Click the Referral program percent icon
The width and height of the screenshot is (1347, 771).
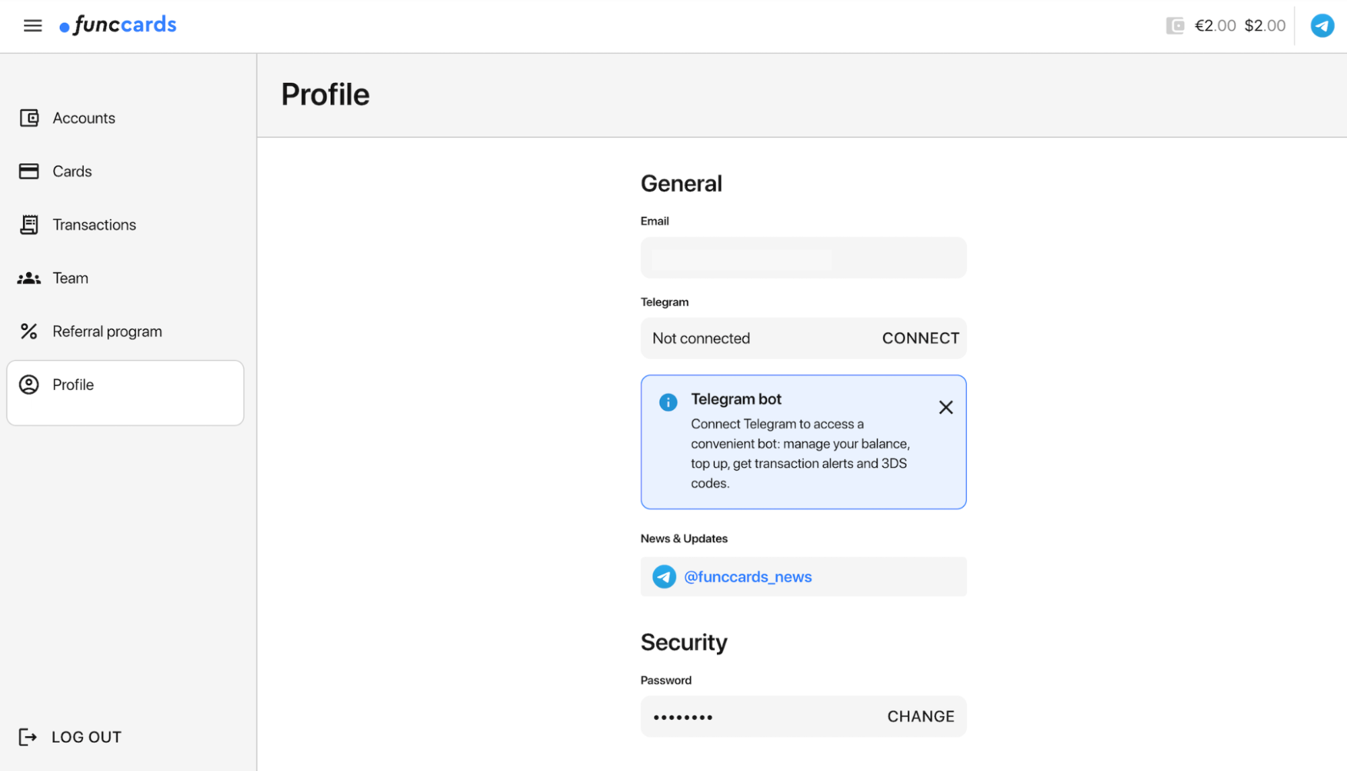coord(29,331)
